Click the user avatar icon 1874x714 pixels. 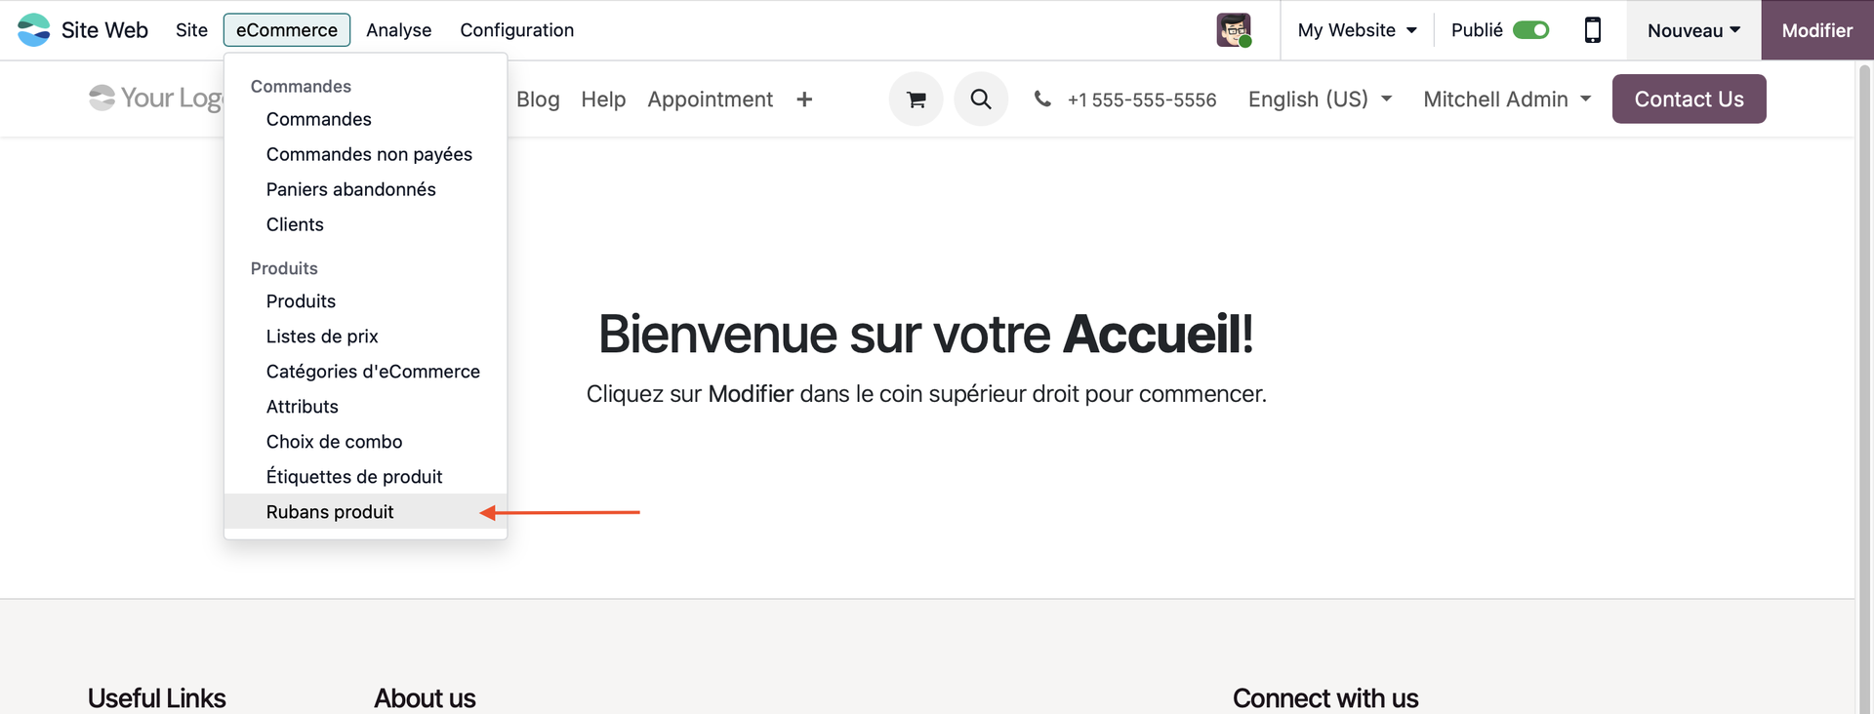(x=1234, y=30)
